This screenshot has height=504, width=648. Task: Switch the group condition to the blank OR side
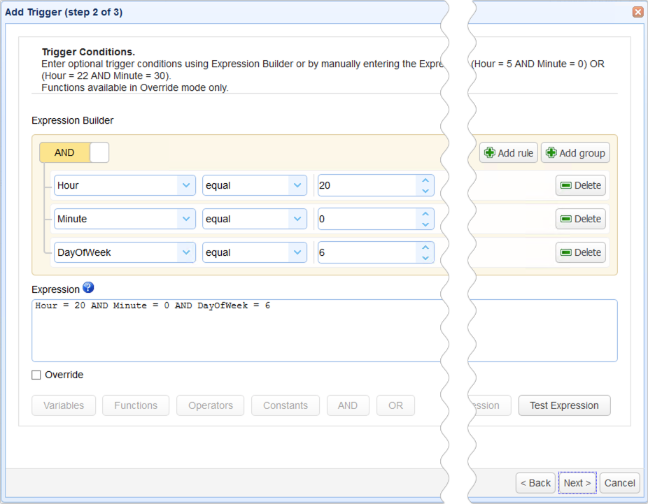point(99,152)
